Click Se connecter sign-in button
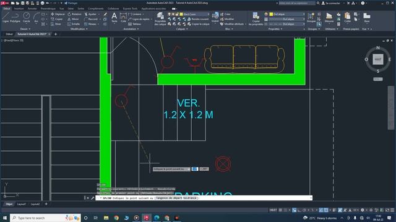Viewport: 396px width, 222px height. click(330, 3)
